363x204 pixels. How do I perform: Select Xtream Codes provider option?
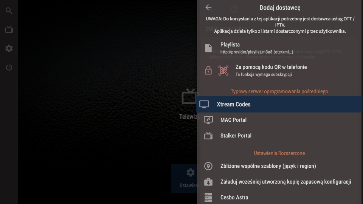coord(234,104)
